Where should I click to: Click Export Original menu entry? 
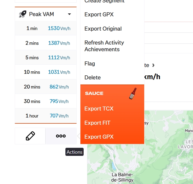[x=103, y=29]
